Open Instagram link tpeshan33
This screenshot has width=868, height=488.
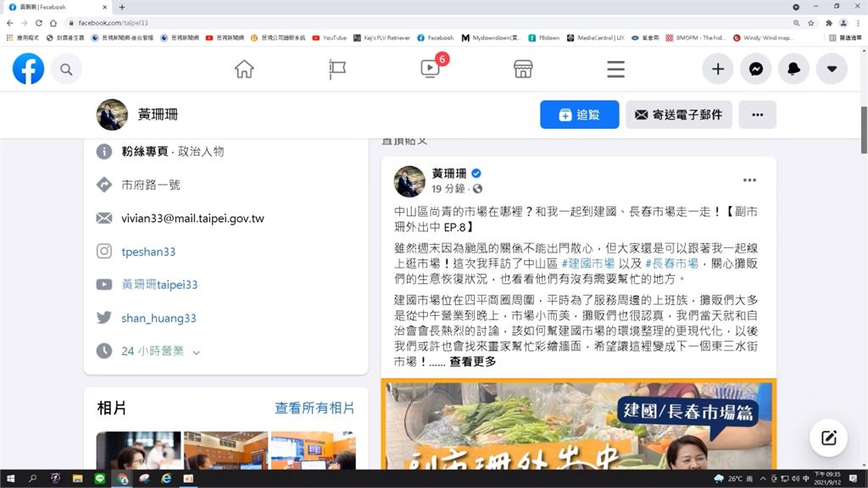click(148, 252)
